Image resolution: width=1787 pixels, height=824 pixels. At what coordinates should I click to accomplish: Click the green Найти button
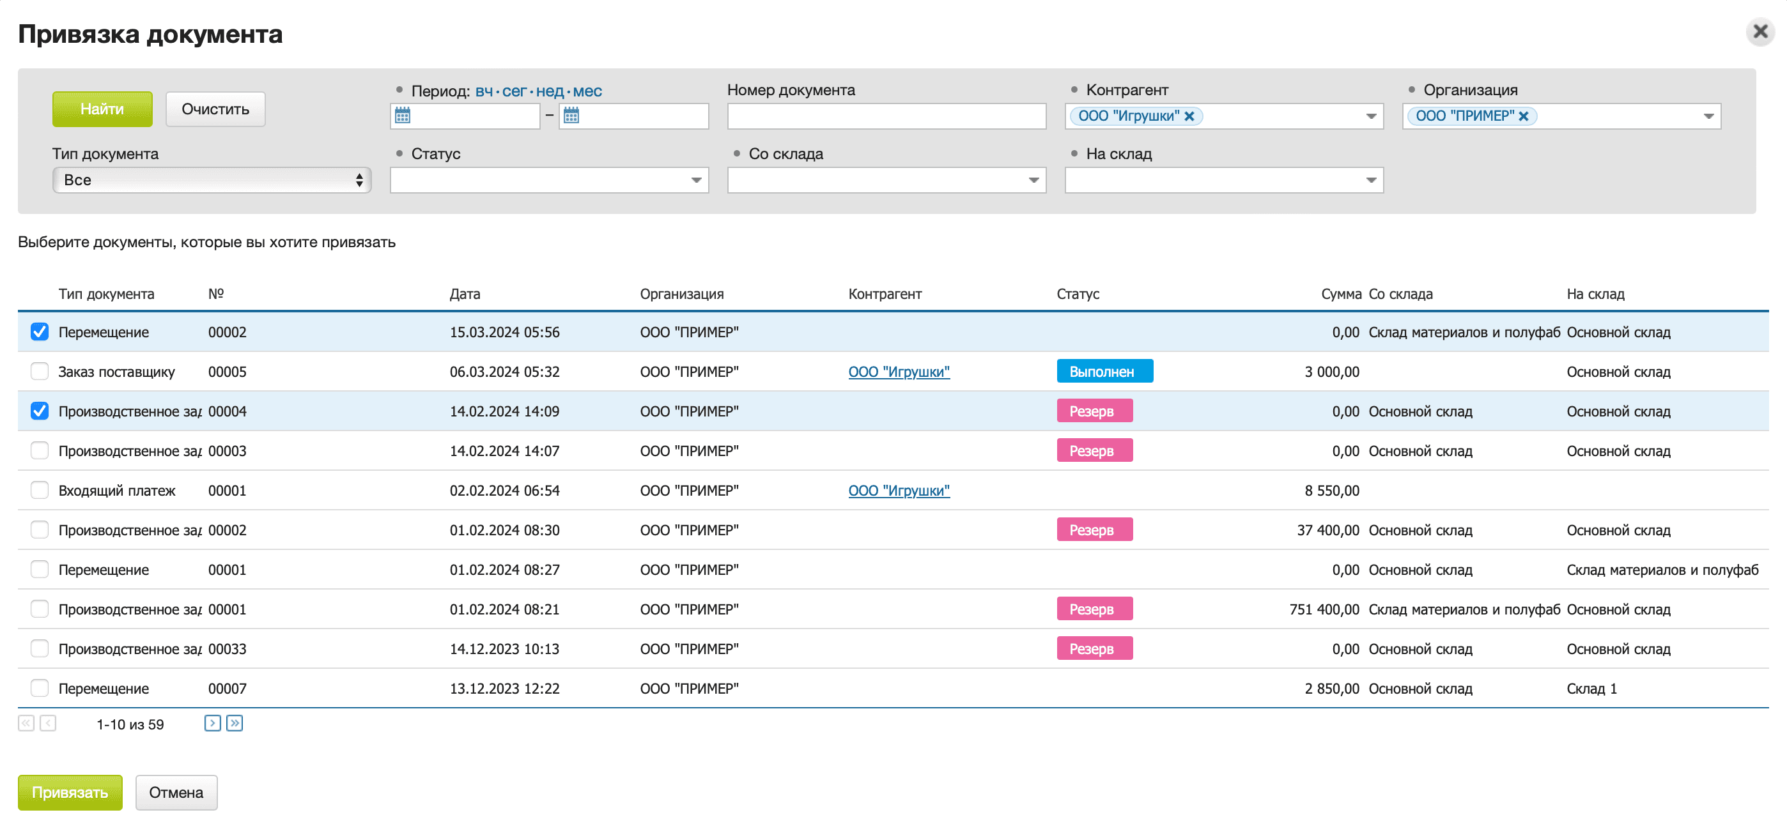click(x=102, y=109)
